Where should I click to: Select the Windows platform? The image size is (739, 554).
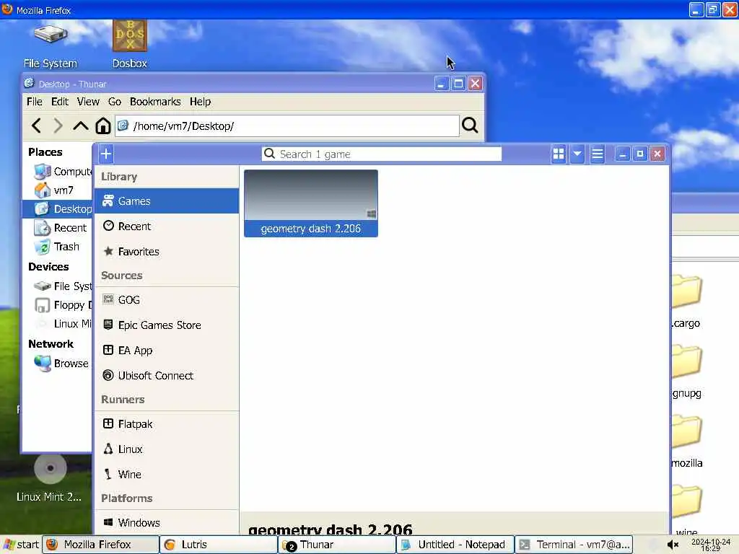click(167, 522)
